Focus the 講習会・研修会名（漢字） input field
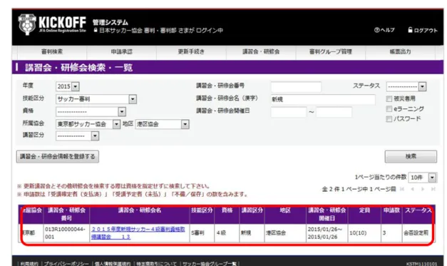 323,99
